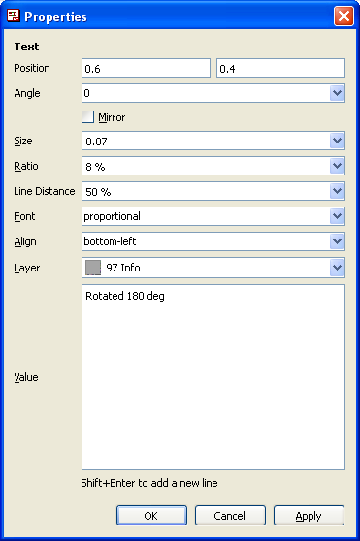Expand the Line Distance dropdown
Viewport: 360px width, 541px height.
click(337, 191)
